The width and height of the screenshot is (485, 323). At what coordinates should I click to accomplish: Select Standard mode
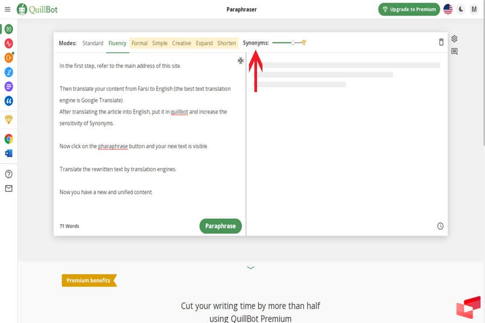93,43
